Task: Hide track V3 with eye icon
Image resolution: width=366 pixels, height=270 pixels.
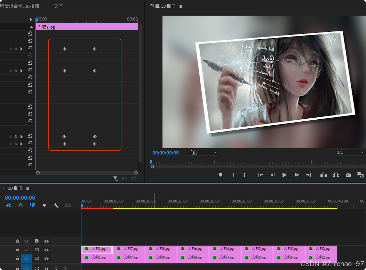Action: click(x=47, y=241)
